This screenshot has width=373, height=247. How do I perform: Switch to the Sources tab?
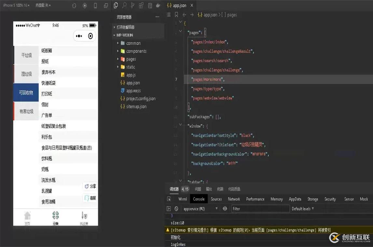coord(216,199)
